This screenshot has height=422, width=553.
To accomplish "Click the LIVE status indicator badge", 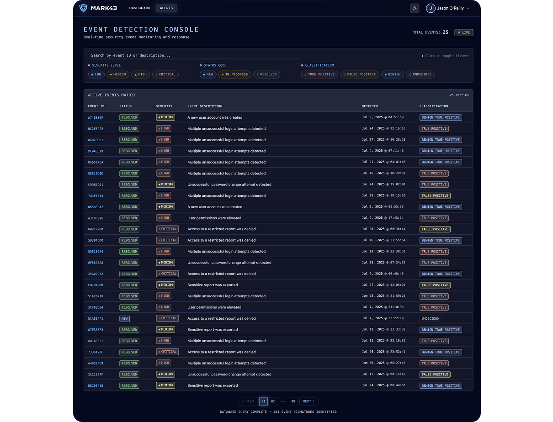I will [x=463, y=32].
